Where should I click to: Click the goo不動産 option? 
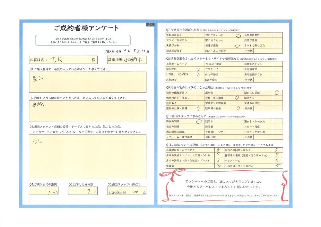(211, 80)
